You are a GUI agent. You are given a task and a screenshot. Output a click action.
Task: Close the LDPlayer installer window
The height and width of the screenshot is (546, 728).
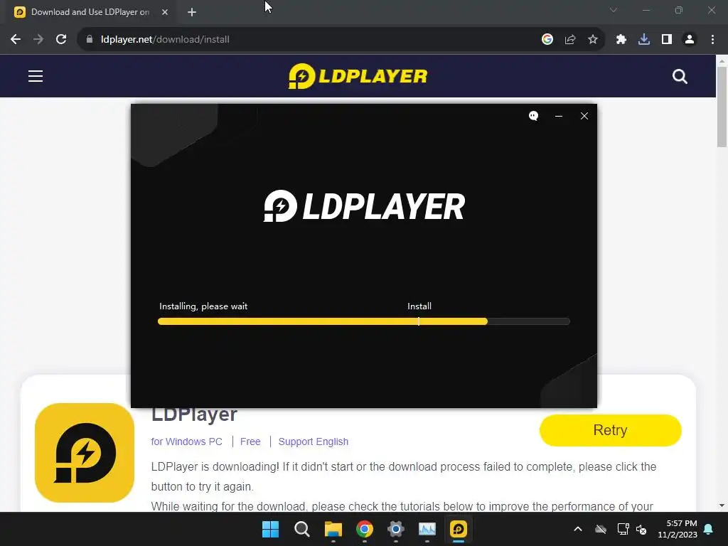coord(584,116)
